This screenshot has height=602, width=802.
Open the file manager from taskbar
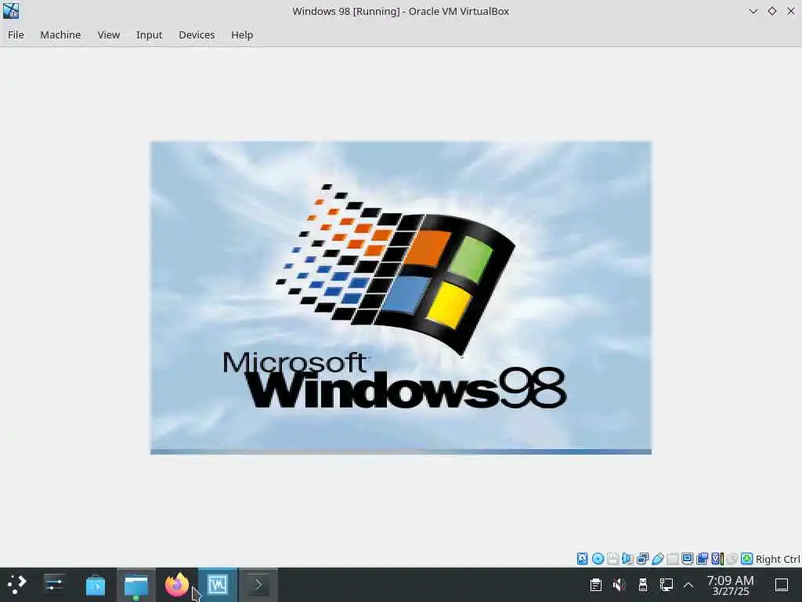pos(136,585)
